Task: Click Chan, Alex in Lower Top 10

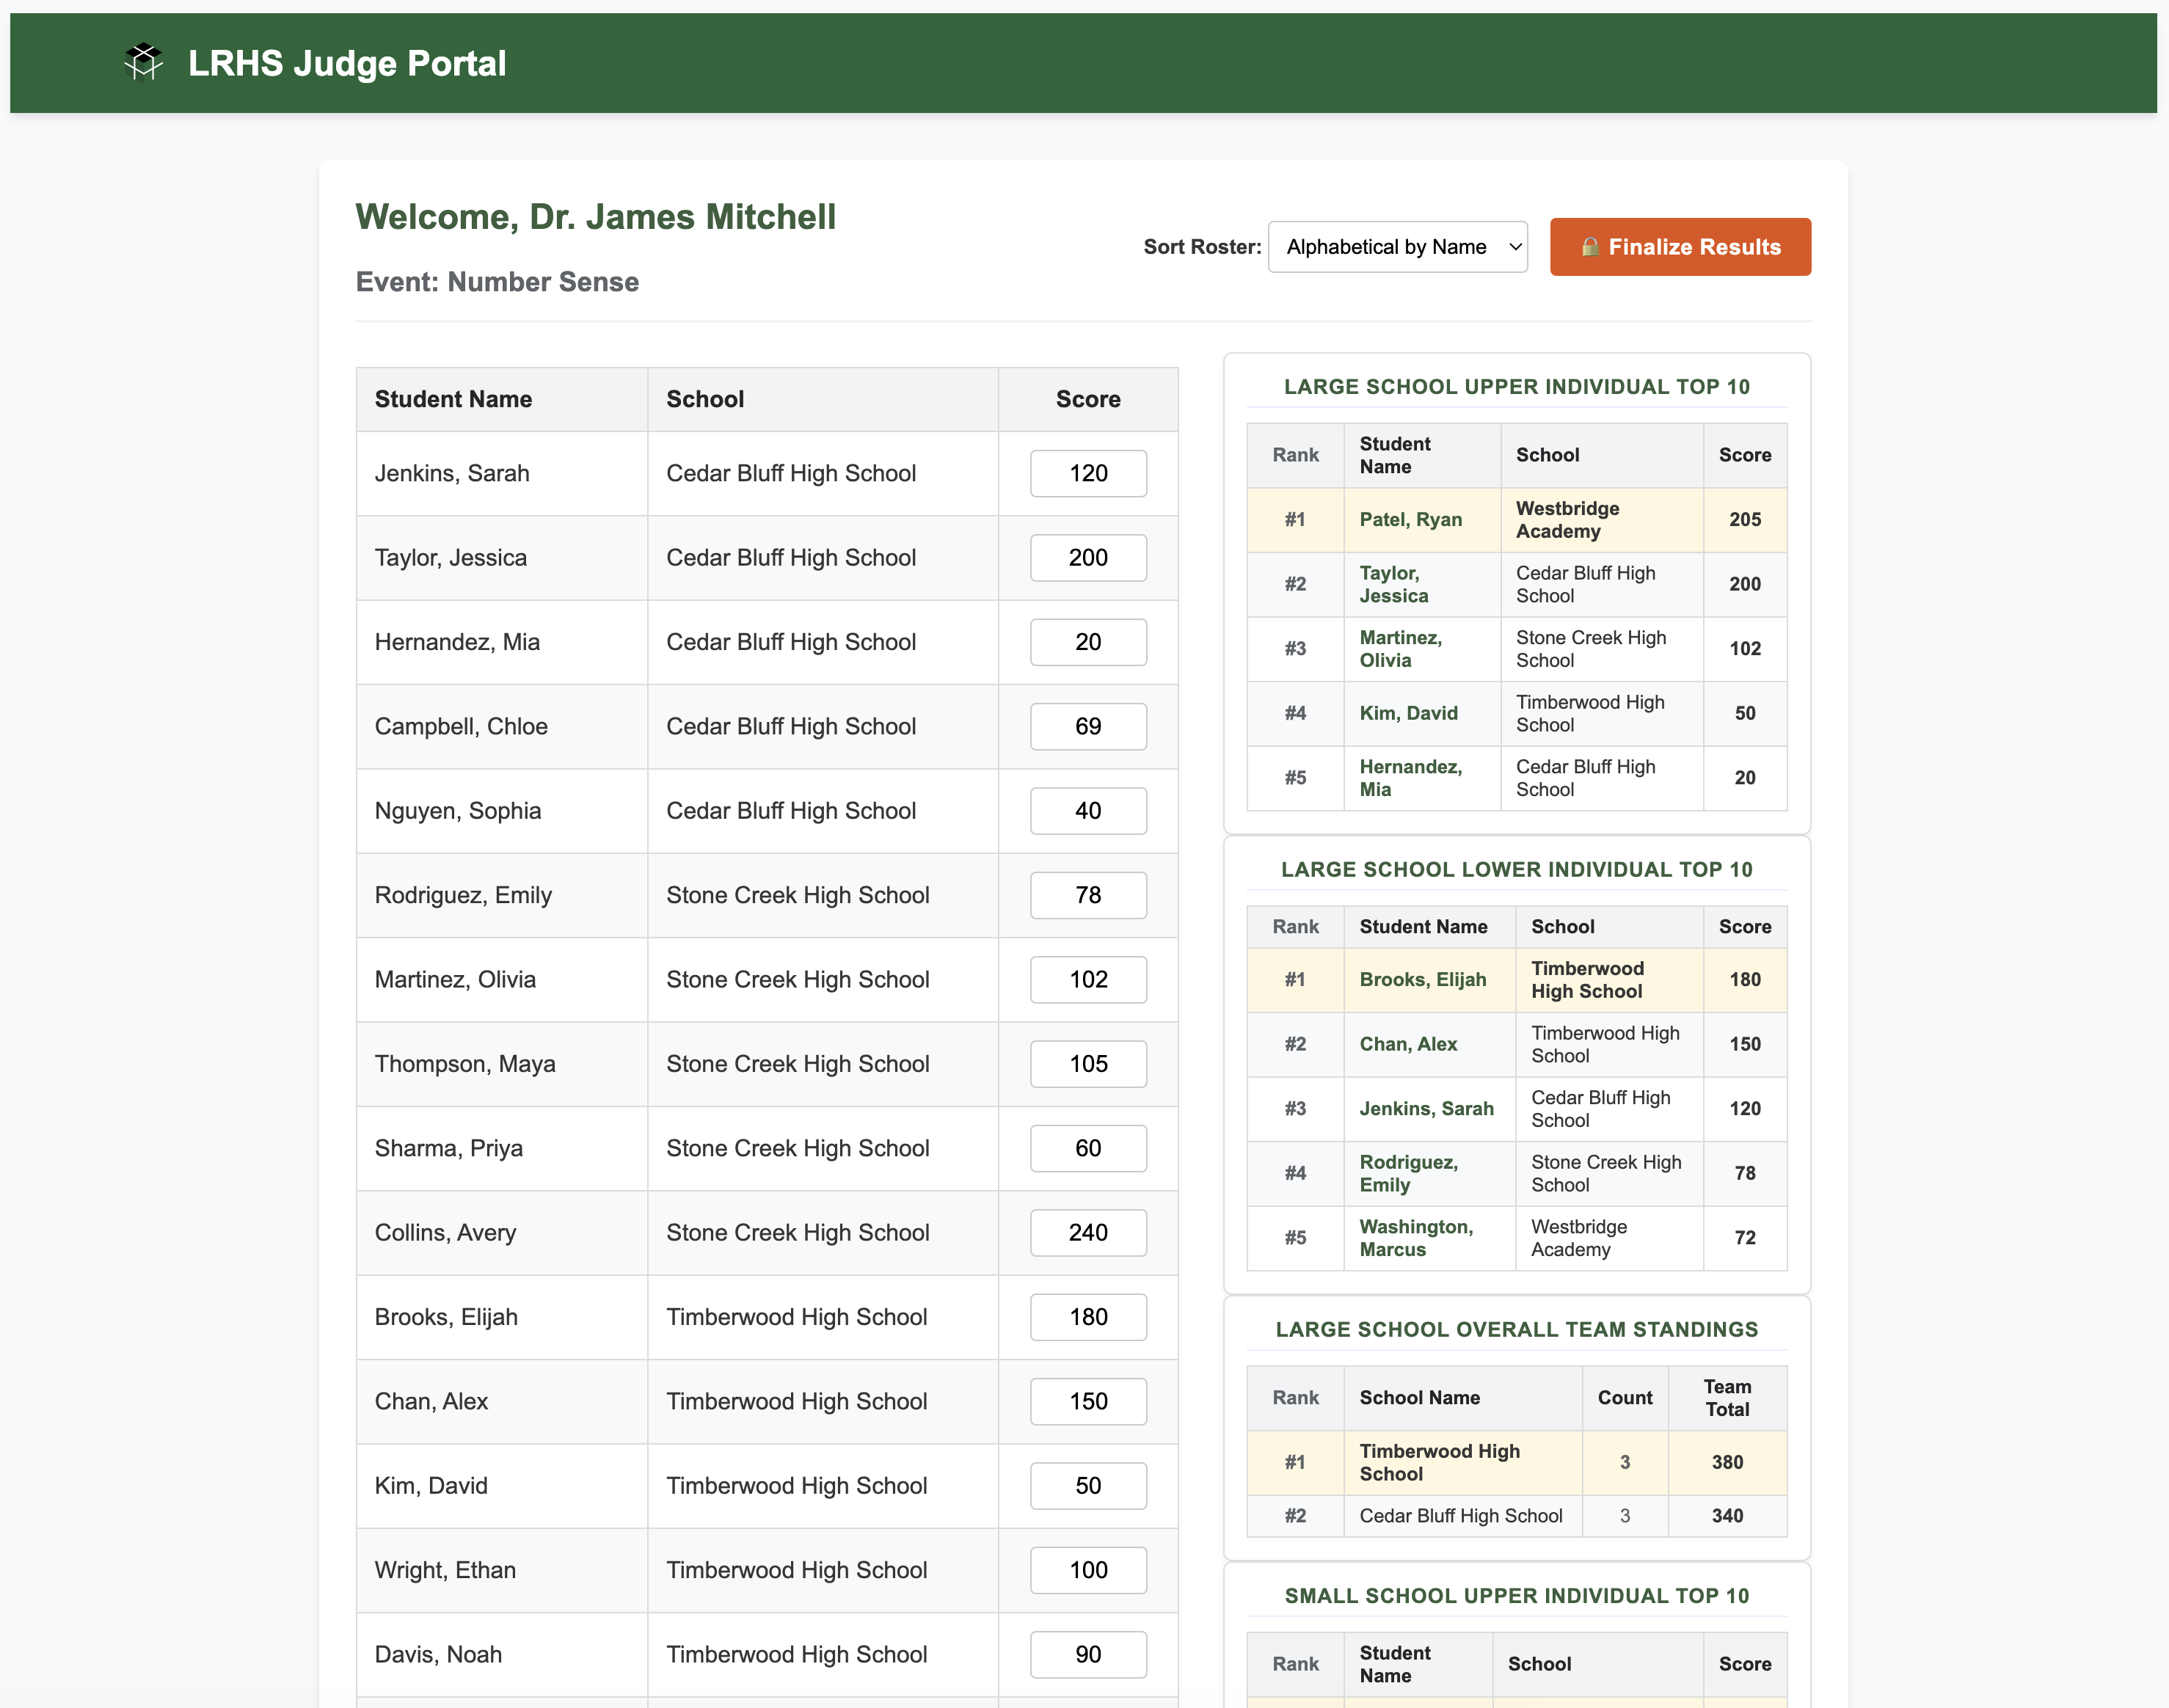Action: [x=1408, y=1044]
